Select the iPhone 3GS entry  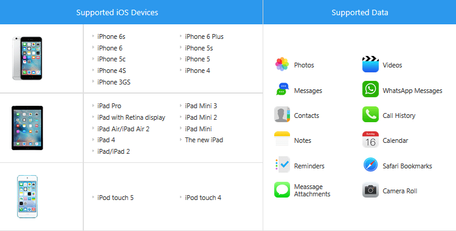click(x=114, y=82)
